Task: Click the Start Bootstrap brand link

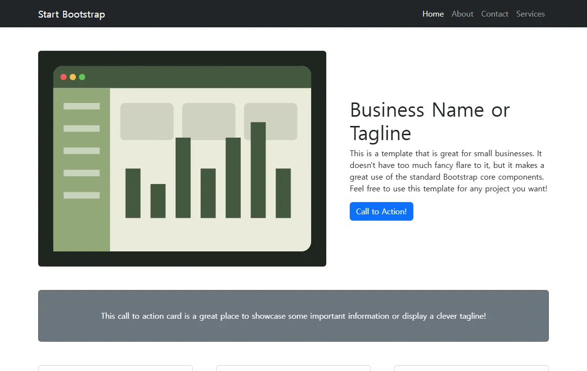Action: click(x=71, y=14)
